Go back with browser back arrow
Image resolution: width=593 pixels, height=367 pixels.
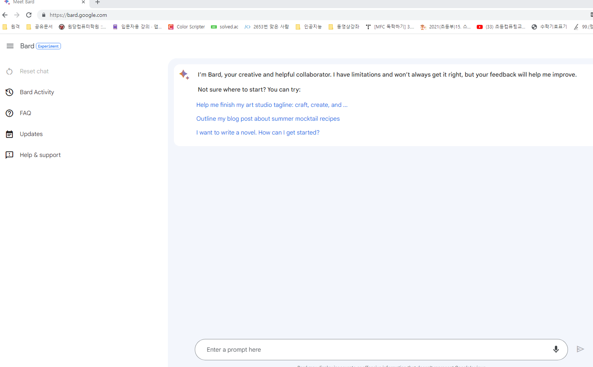point(5,15)
